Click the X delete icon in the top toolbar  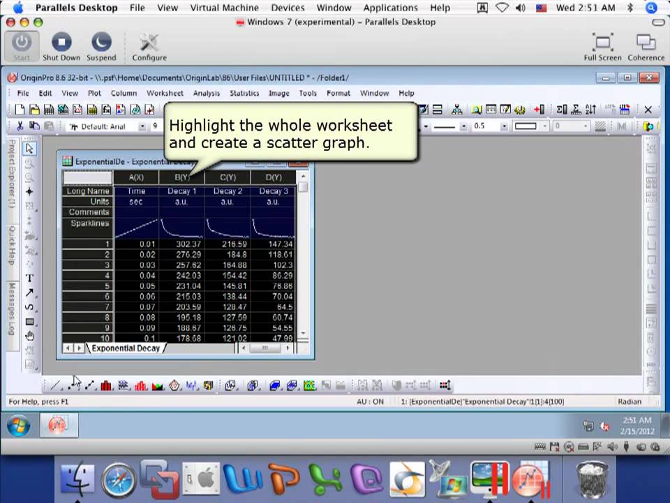(648, 110)
